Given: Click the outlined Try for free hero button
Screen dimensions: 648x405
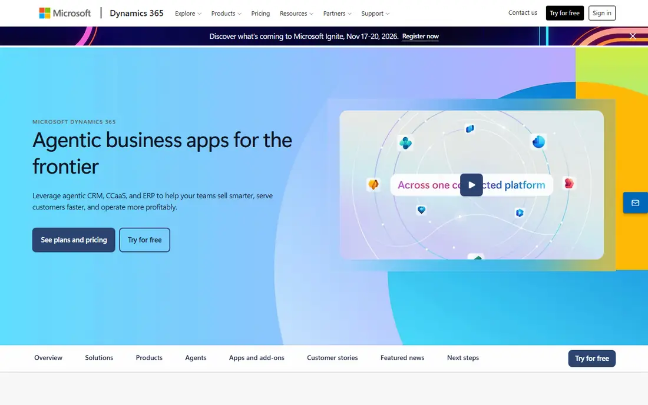Looking at the screenshot, I should click(x=145, y=240).
